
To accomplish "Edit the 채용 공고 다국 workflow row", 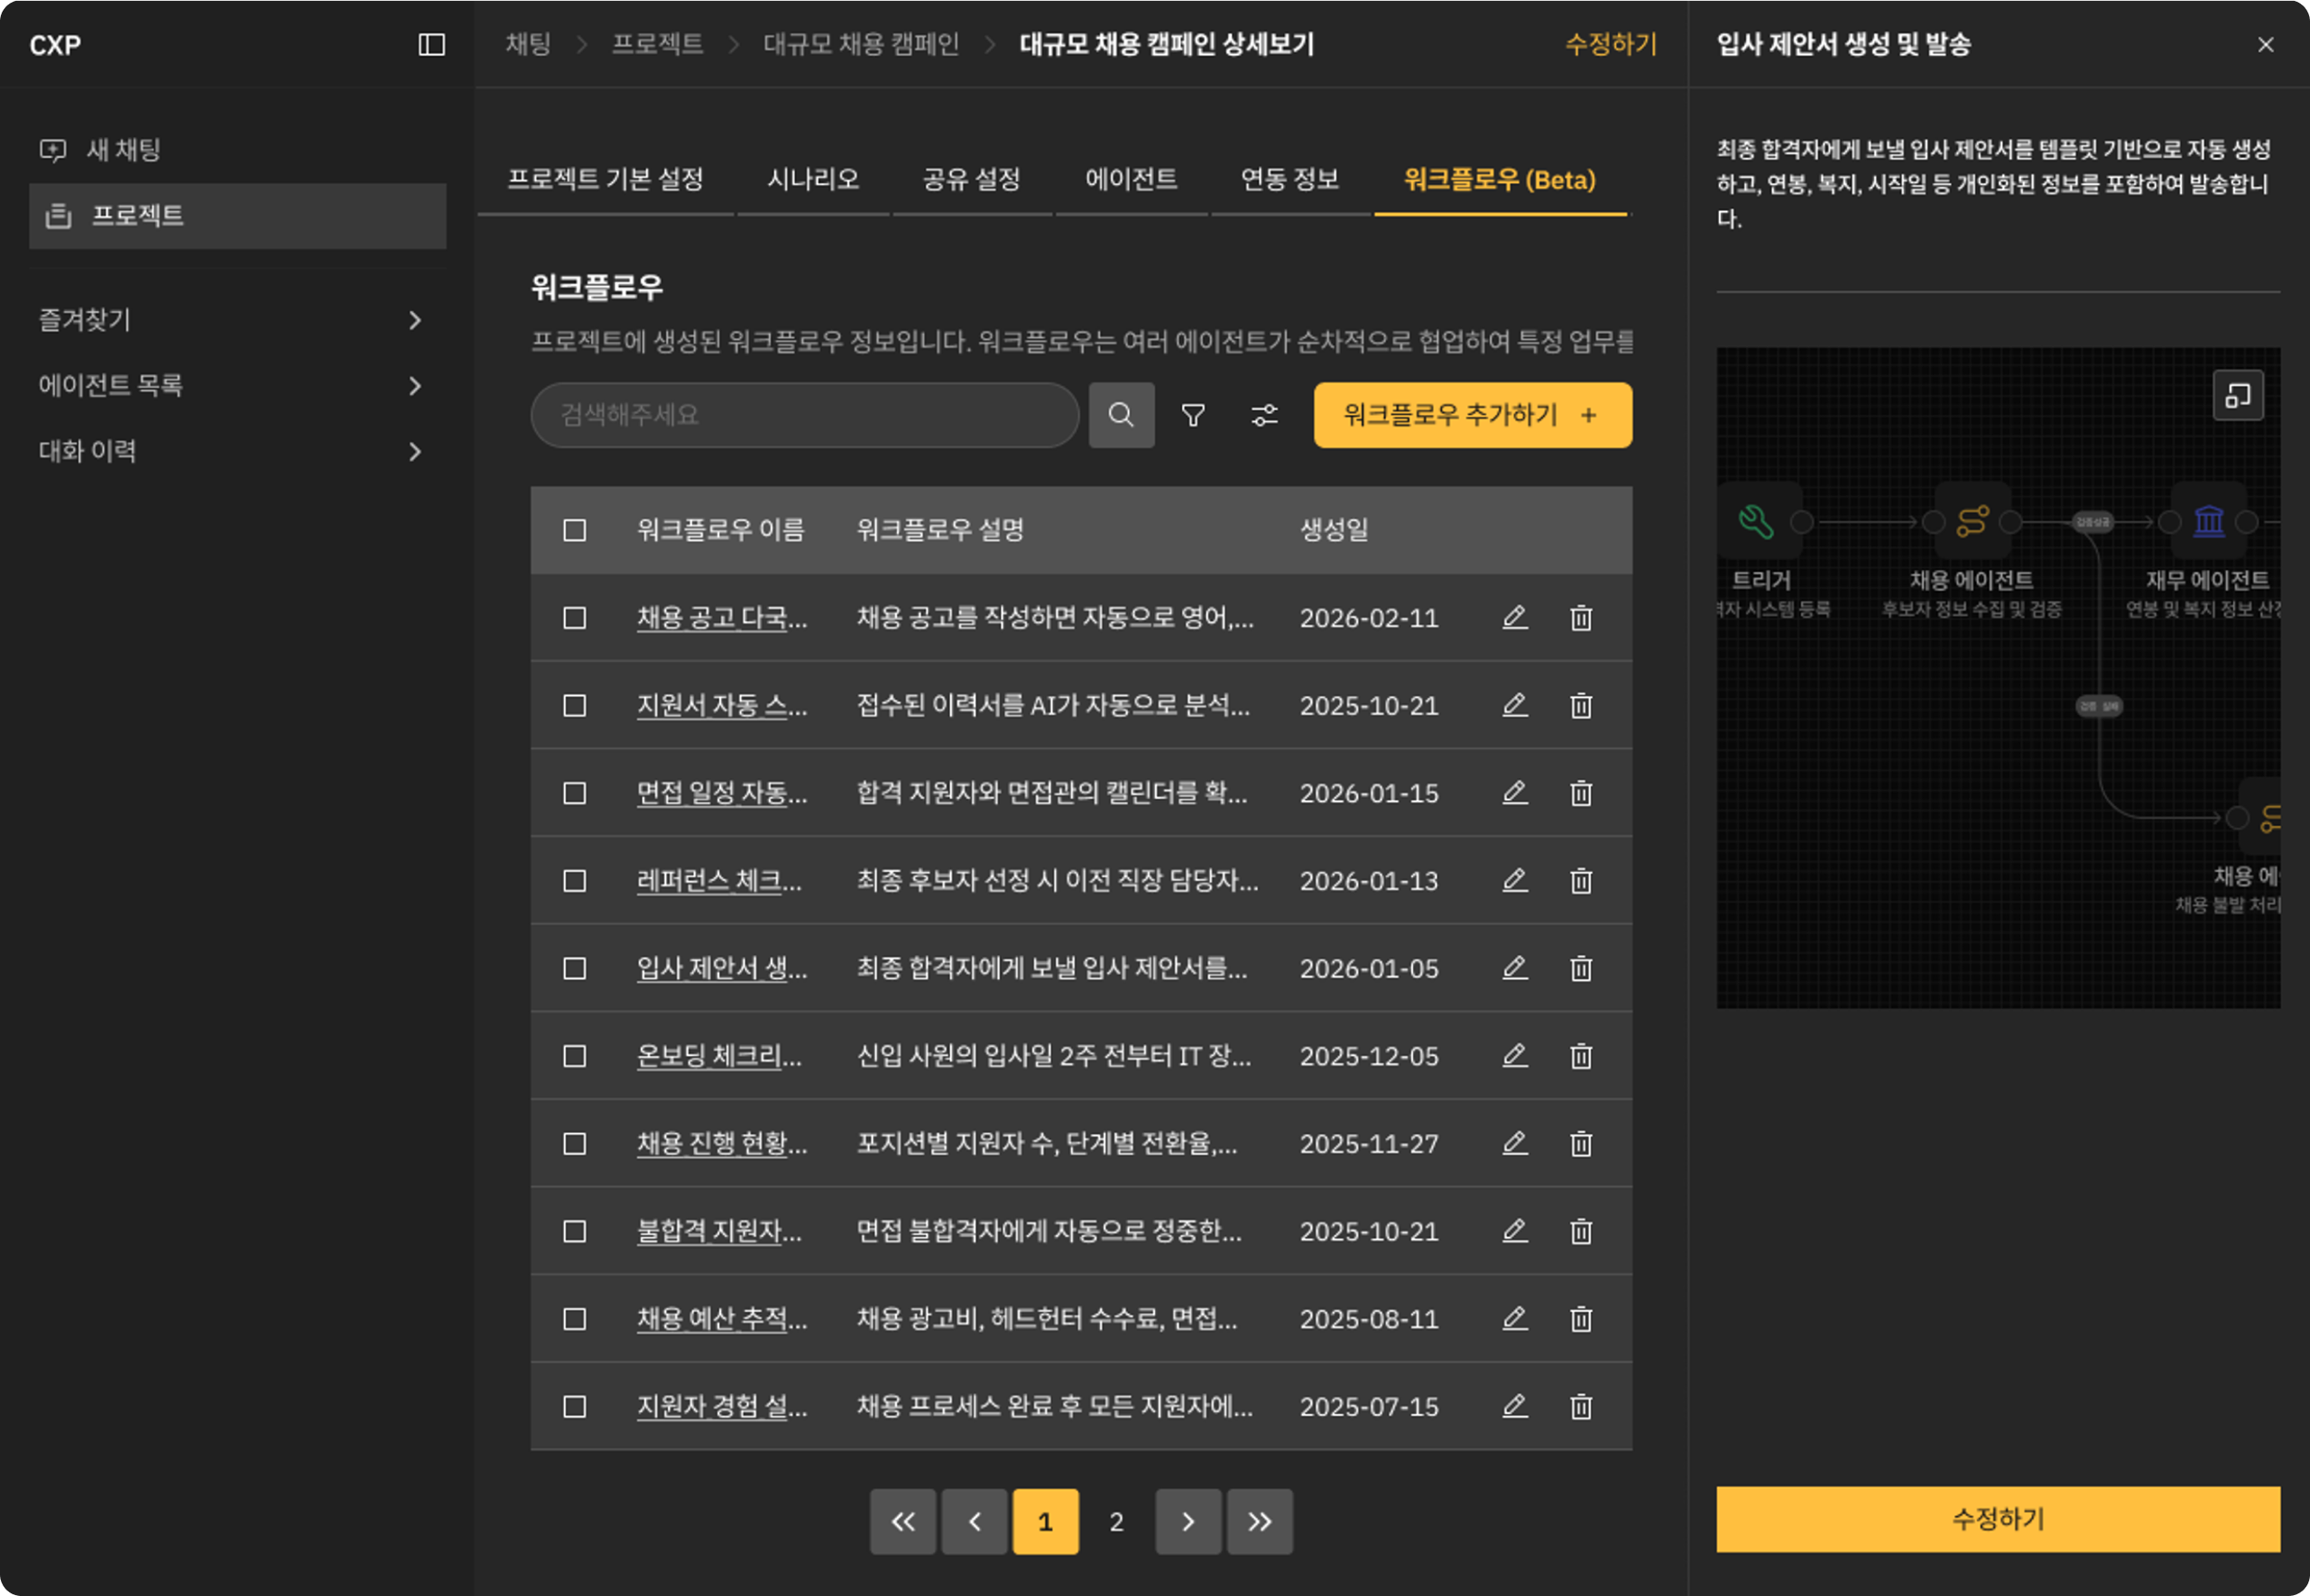I will click(x=1515, y=617).
